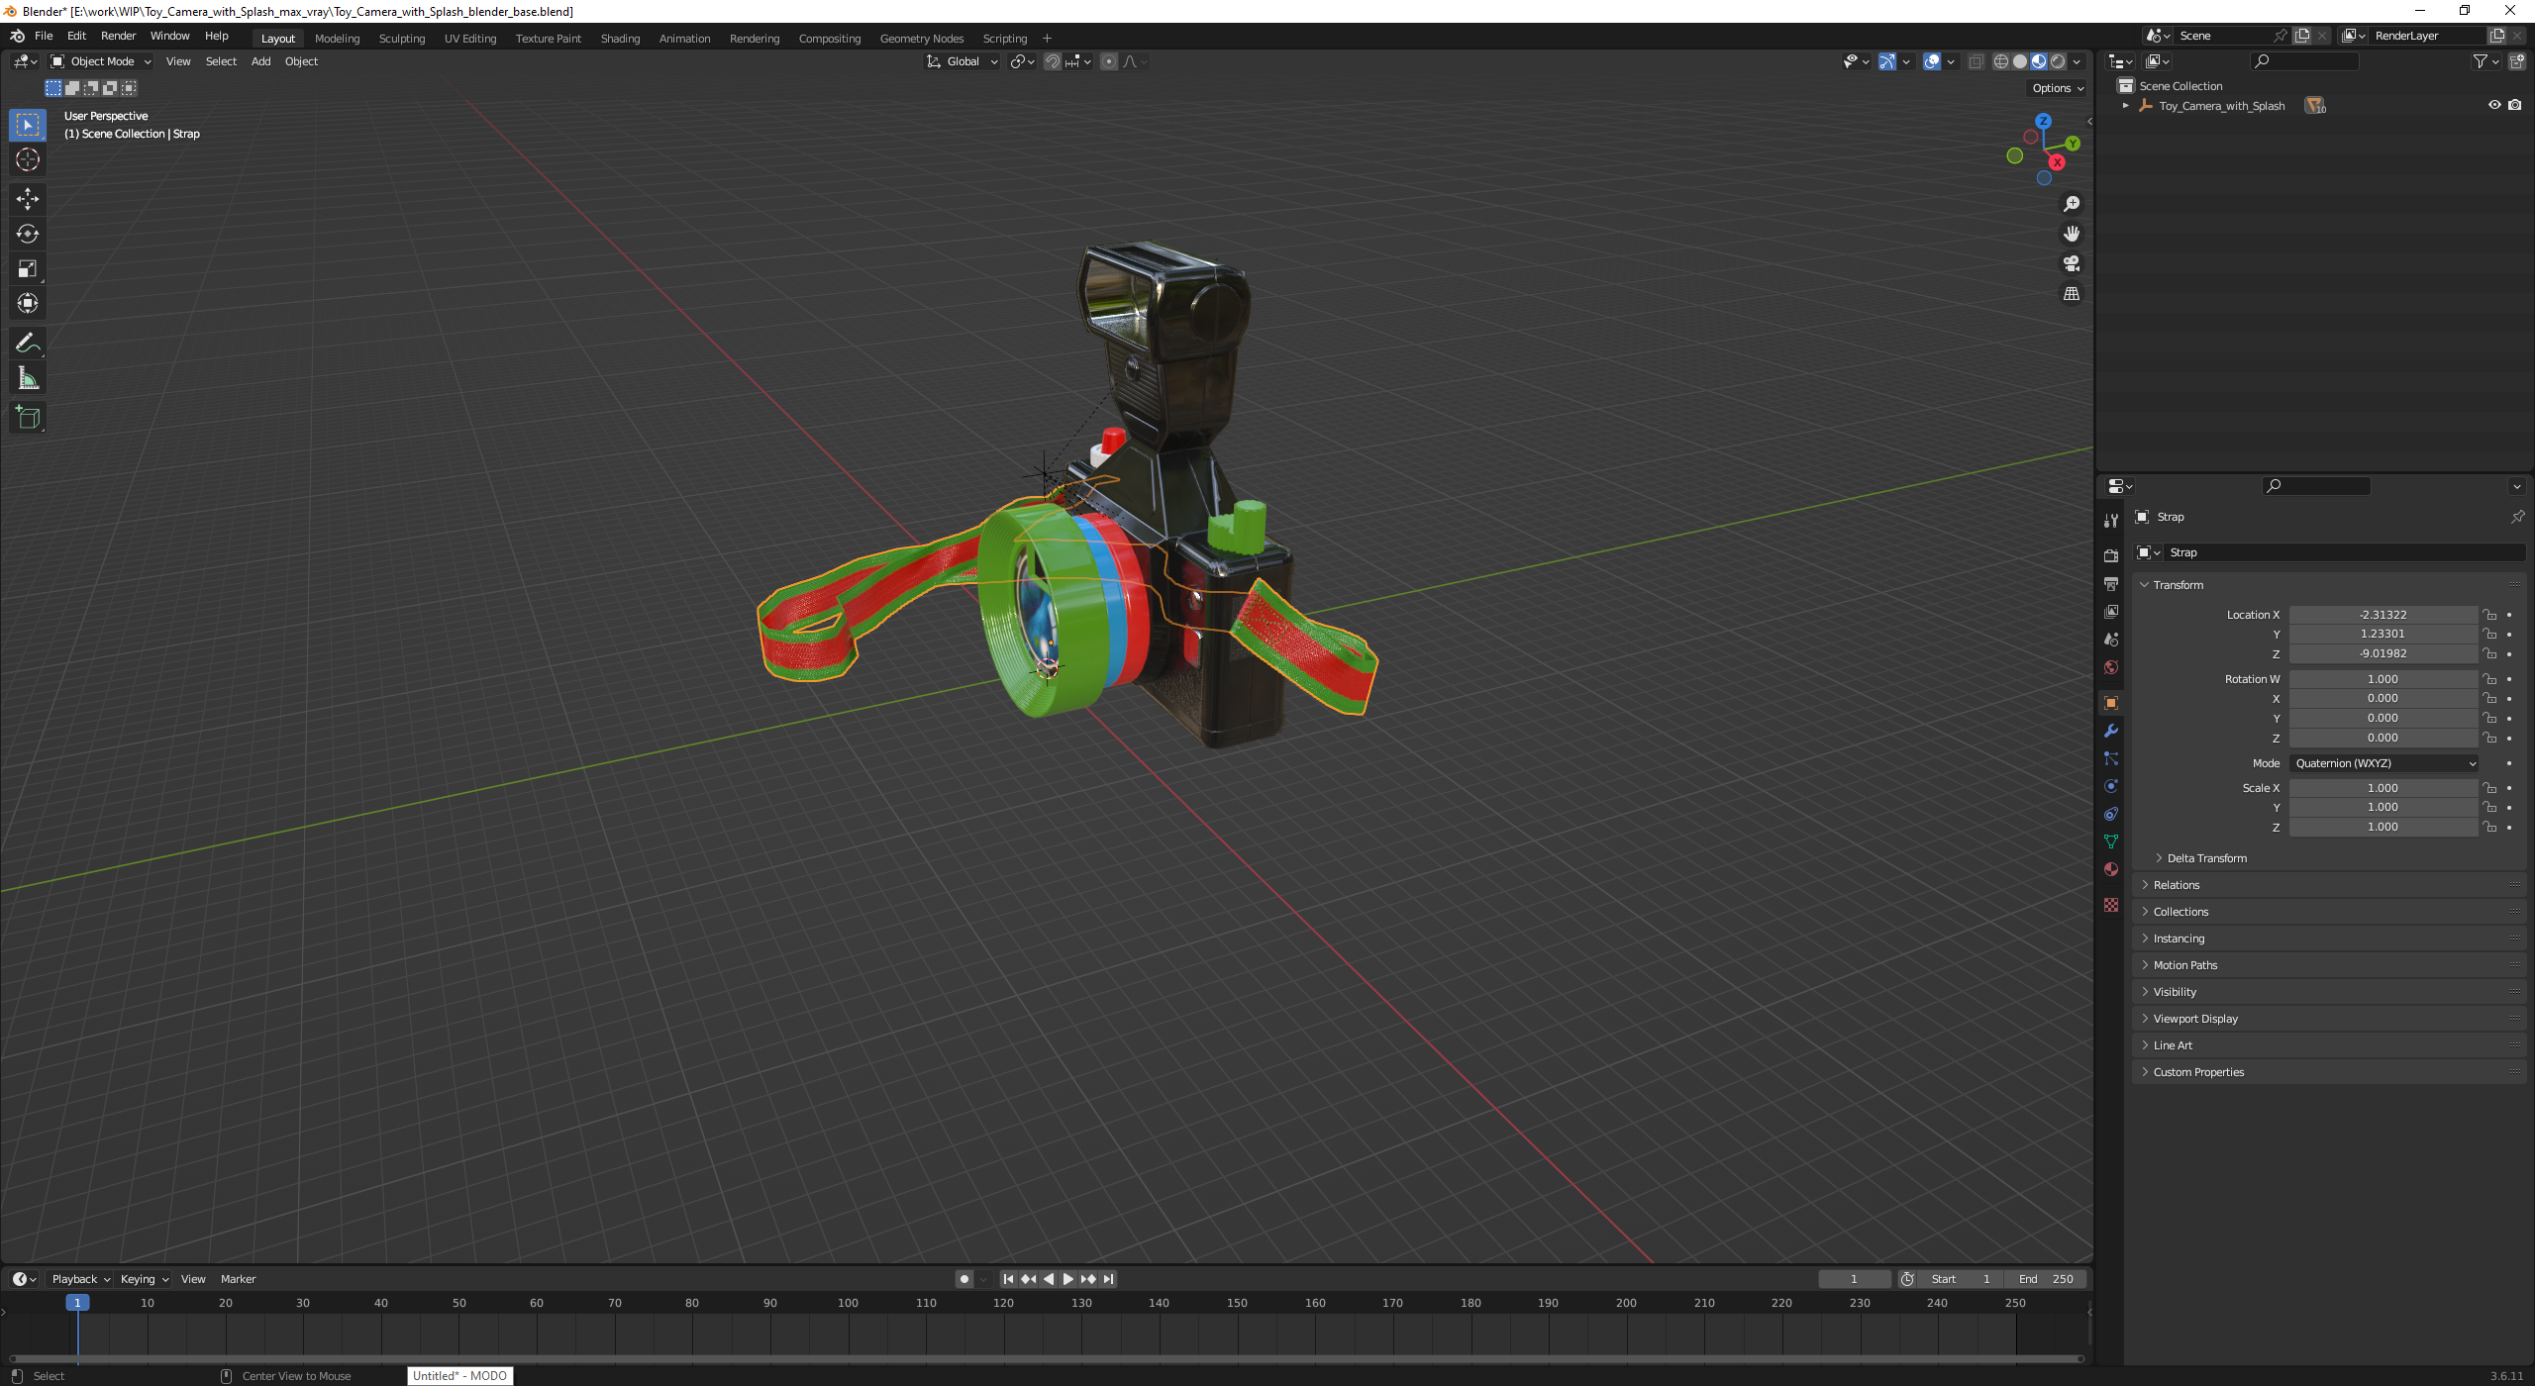Switch to solid viewport shading

tap(2020, 61)
